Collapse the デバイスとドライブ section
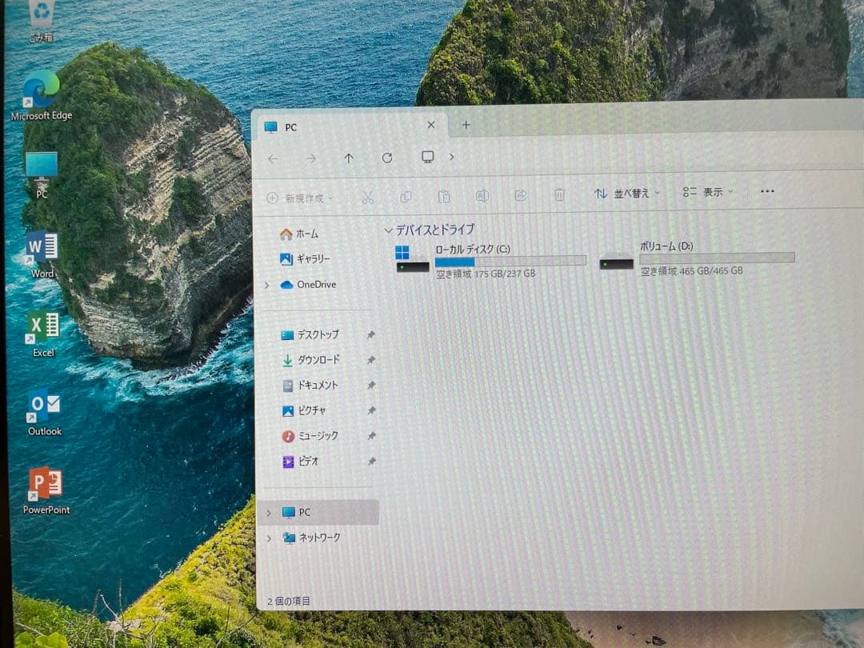Image resolution: width=864 pixels, height=648 pixels. click(x=389, y=230)
